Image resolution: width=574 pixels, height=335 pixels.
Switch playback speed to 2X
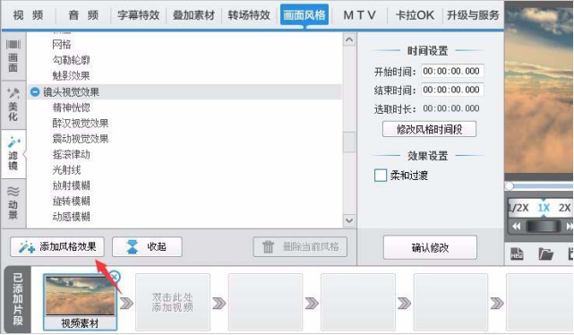tap(564, 208)
